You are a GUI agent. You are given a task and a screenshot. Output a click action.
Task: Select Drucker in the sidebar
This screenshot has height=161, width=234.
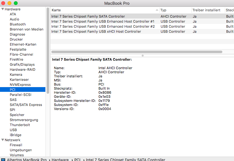coord(16,39)
